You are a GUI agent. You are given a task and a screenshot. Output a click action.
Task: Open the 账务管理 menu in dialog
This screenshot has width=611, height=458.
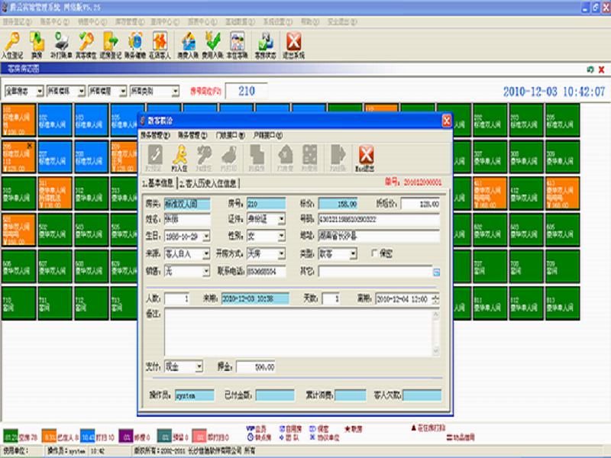(x=191, y=134)
